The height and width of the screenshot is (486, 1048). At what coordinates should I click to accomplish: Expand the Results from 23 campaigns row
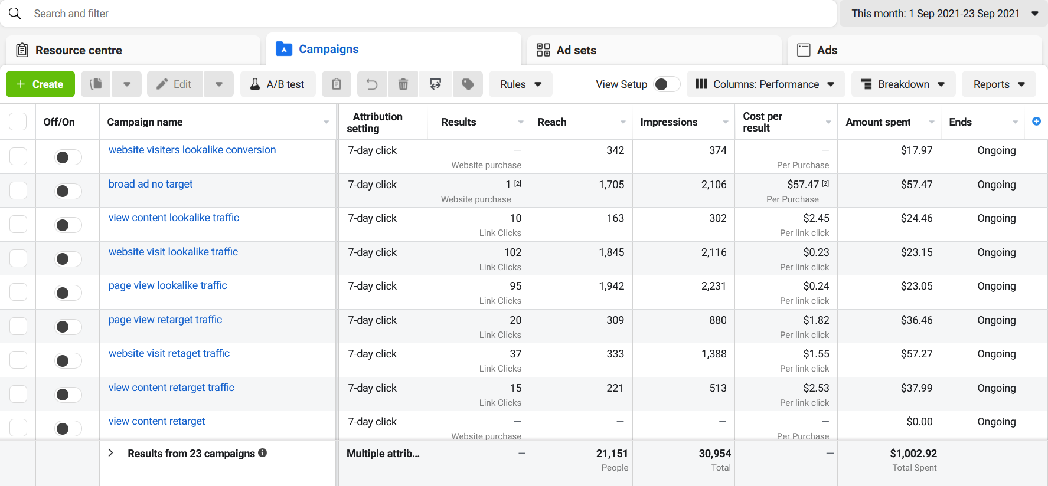(111, 453)
